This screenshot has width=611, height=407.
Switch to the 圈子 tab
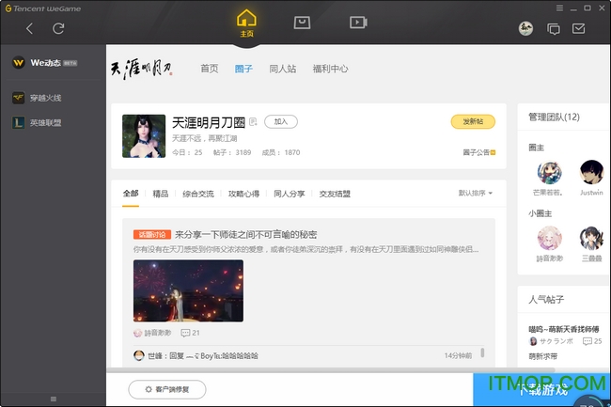[x=243, y=69]
